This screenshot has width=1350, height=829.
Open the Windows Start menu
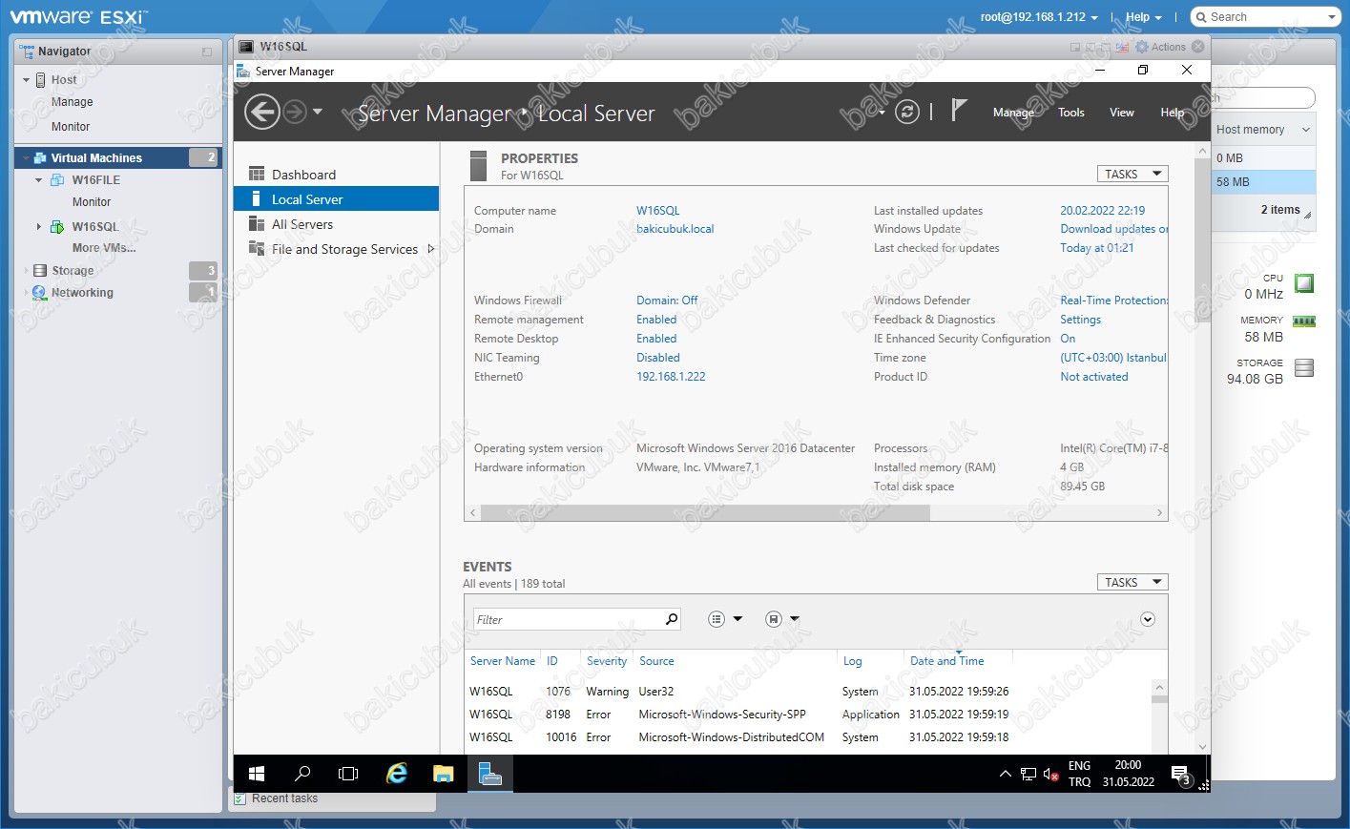[257, 774]
